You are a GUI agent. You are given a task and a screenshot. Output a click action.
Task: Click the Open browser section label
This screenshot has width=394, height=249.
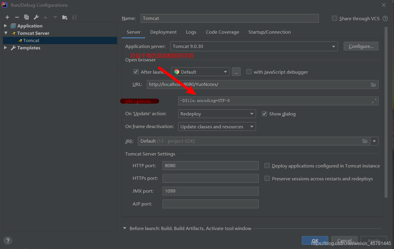coord(141,60)
